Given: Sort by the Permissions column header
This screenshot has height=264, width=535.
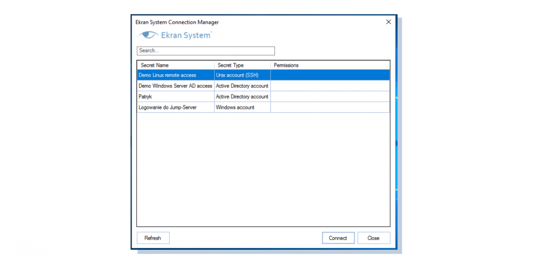Looking at the screenshot, I should pos(330,65).
